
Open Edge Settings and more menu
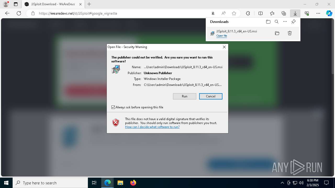pyautogui.click(x=318, y=13)
